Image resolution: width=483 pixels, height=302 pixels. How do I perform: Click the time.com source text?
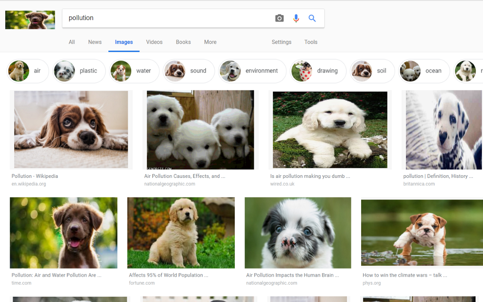point(22,283)
